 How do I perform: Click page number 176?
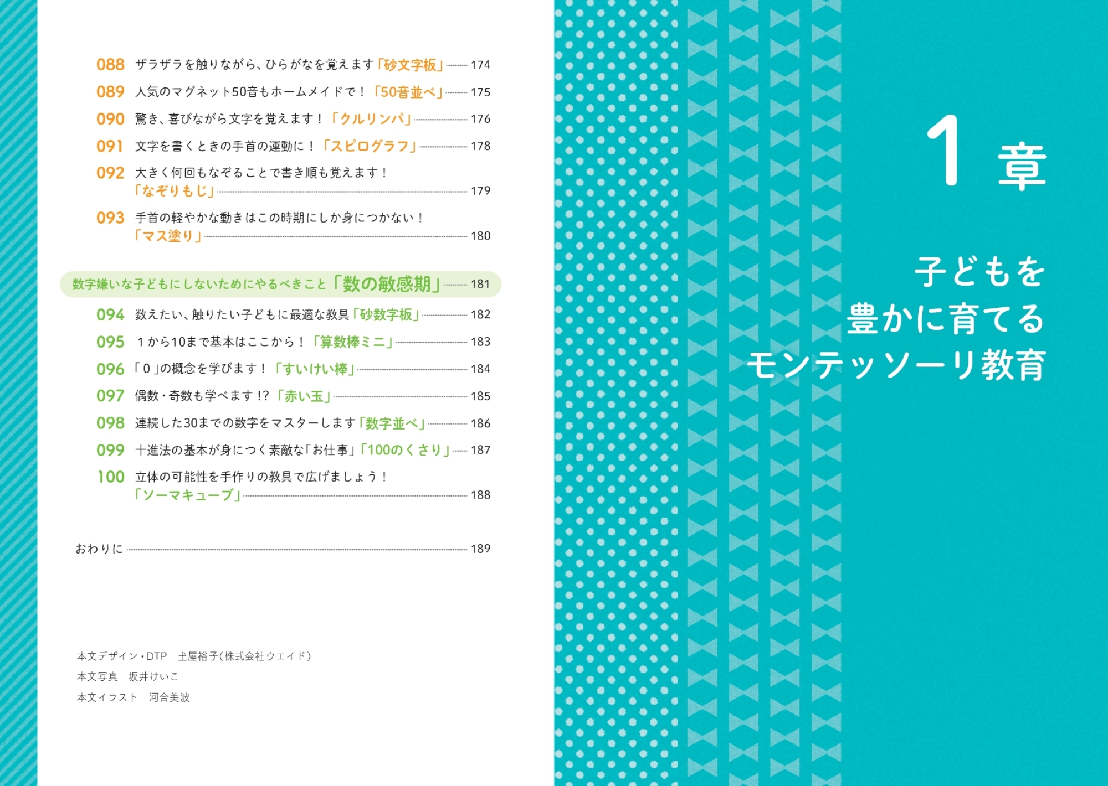tap(480, 119)
